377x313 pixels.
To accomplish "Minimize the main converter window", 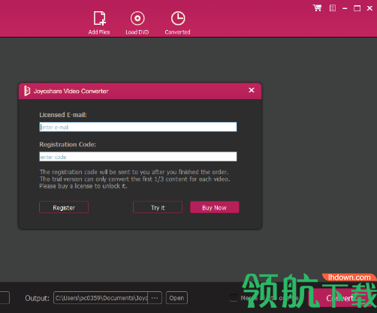I will (x=345, y=8).
